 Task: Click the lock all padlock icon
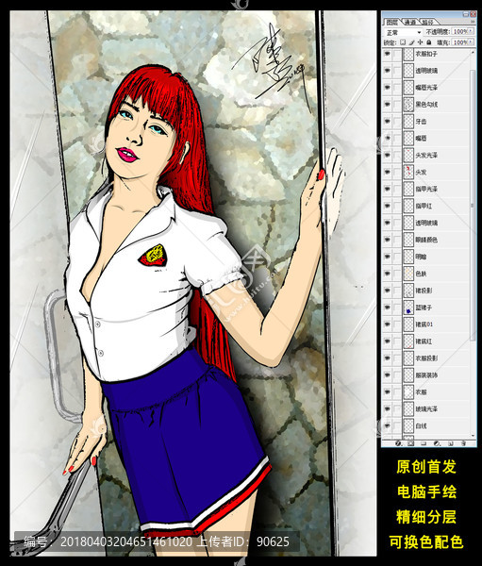(428, 42)
